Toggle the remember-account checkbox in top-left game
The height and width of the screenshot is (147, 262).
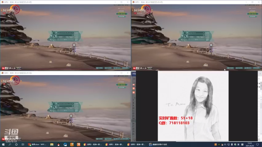tap(58, 37)
